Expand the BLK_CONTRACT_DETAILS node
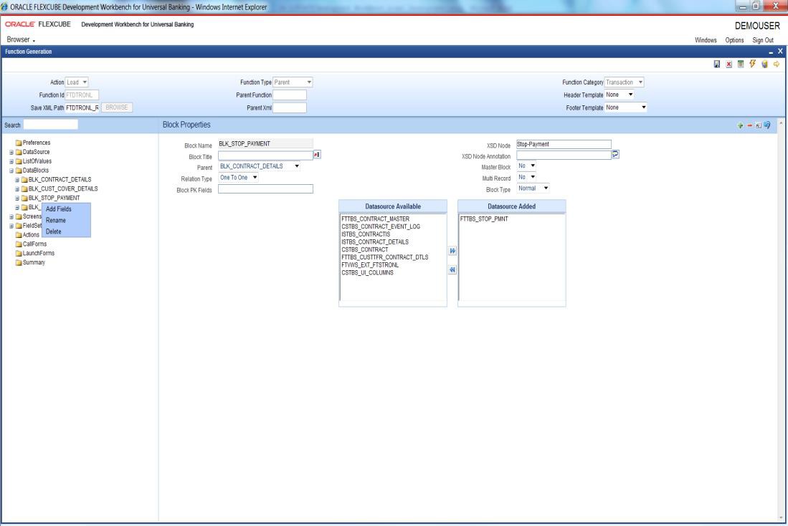Image resolution: width=788 pixels, height=526 pixels. click(x=17, y=180)
